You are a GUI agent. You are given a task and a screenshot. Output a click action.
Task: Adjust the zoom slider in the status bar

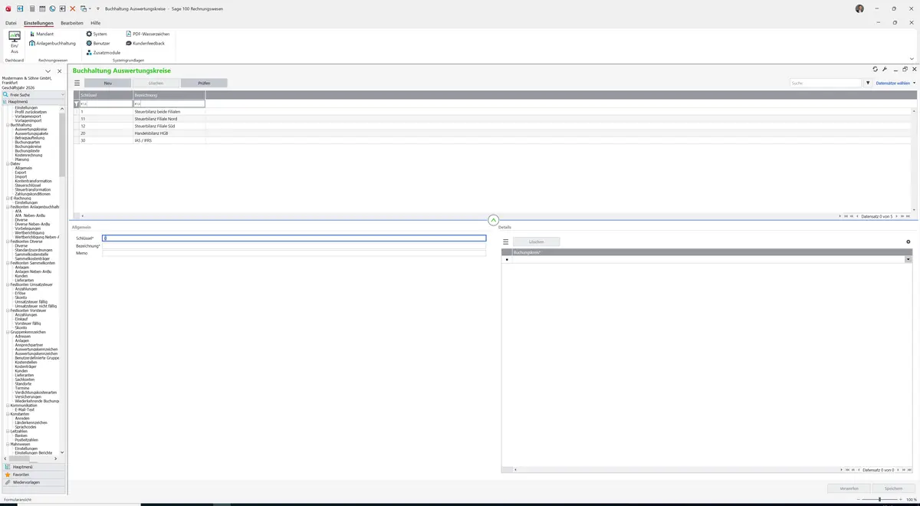click(x=879, y=499)
